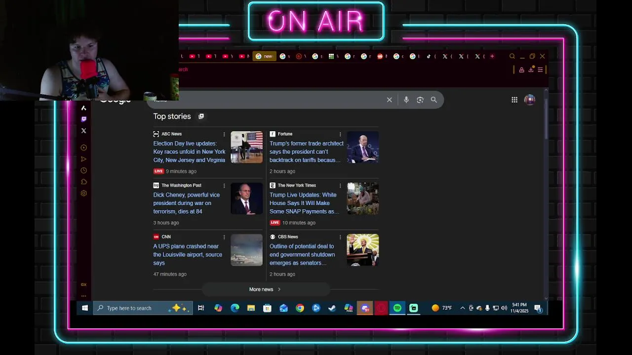
Task: Open Extensions cube icon in sidebar
Action: tap(83, 181)
